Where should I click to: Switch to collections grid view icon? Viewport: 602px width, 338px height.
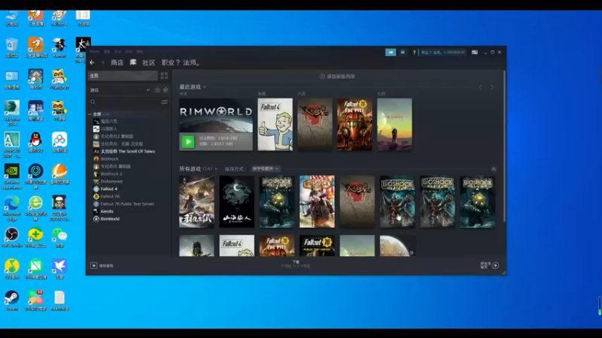point(164,76)
